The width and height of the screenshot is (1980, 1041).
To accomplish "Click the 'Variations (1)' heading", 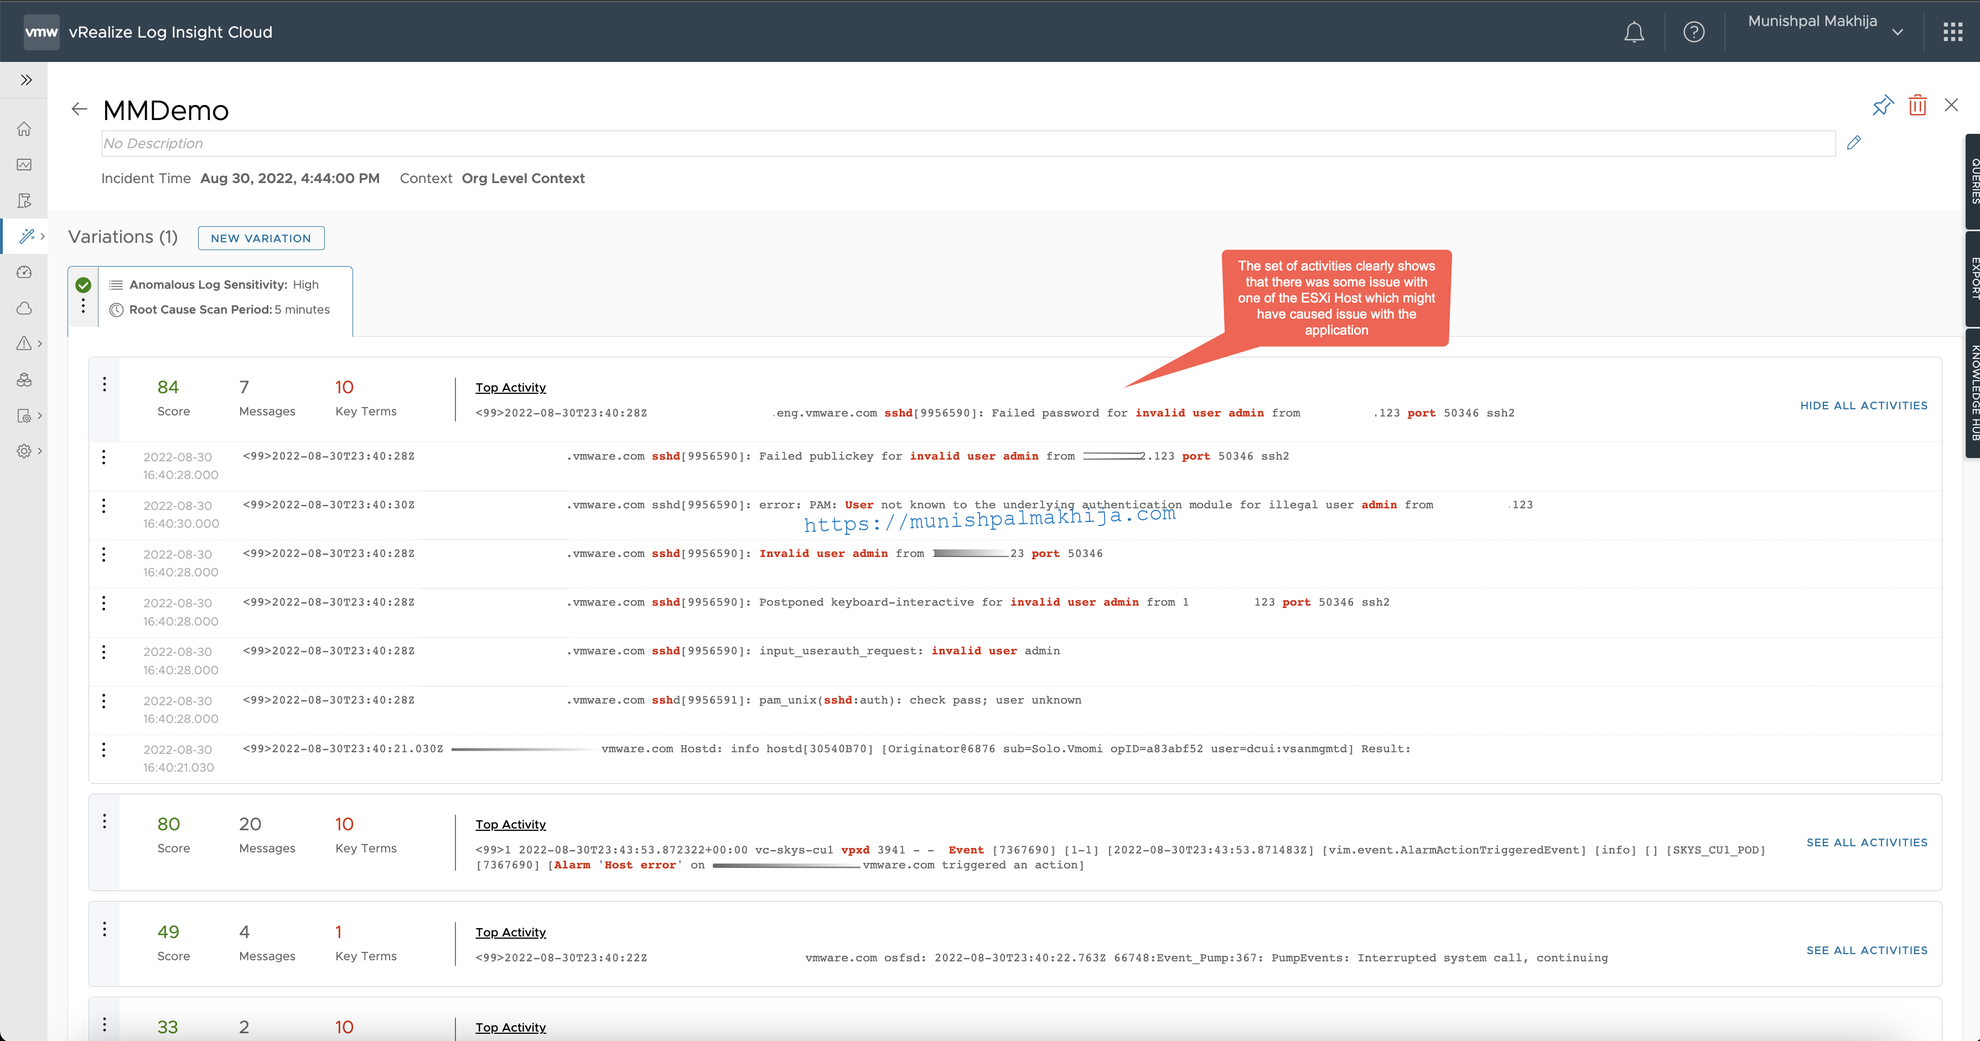I will [x=123, y=237].
